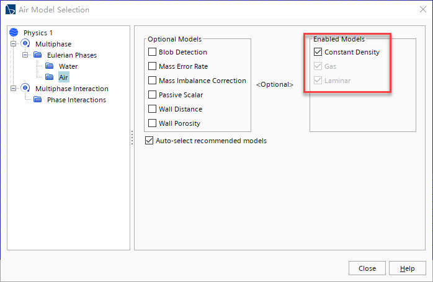Check the Mass Error Rate option
The height and width of the screenshot is (282, 433).
tap(153, 66)
